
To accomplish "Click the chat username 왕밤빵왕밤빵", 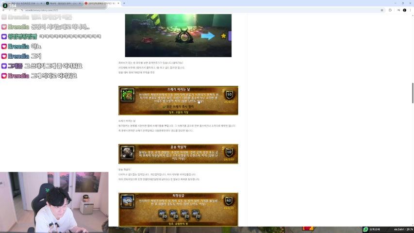I will 22,36.
